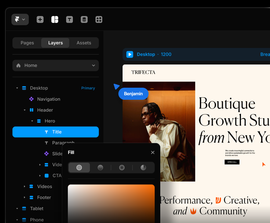Click the CTA frame layer icon

click(x=47, y=176)
